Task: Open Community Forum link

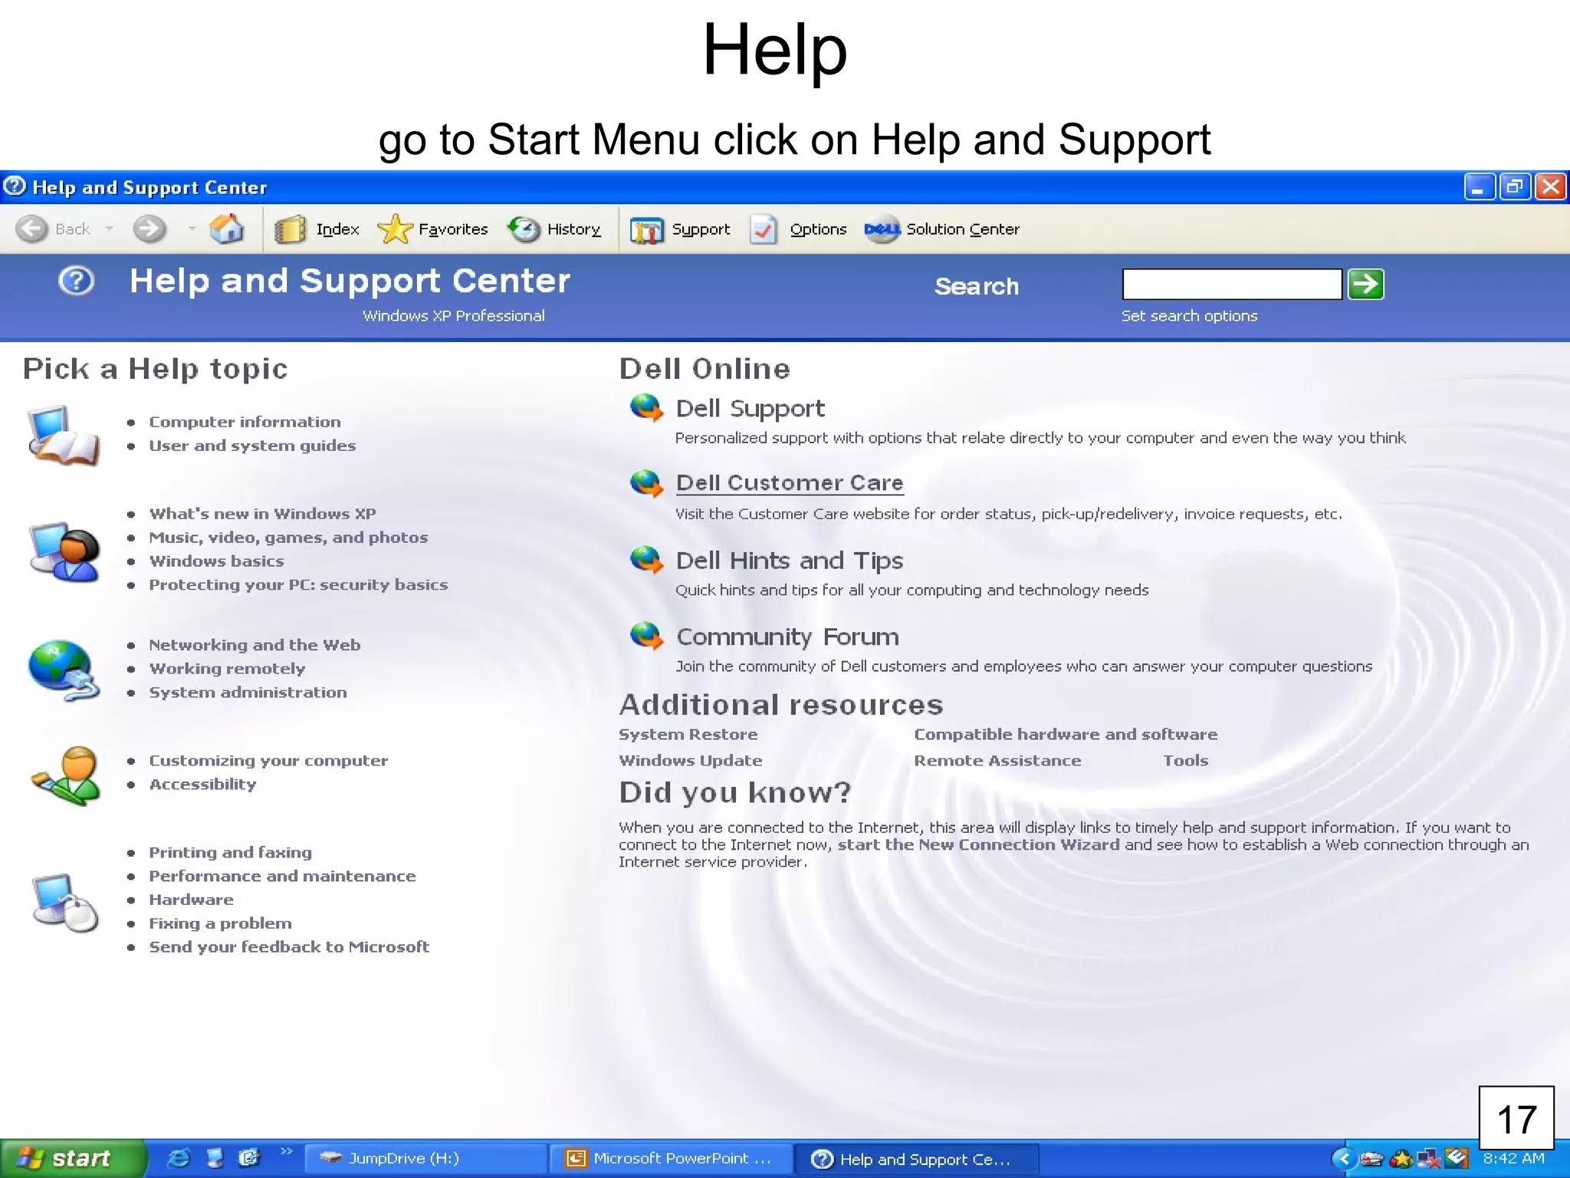Action: pyautogui.click(x=787, y=637)
